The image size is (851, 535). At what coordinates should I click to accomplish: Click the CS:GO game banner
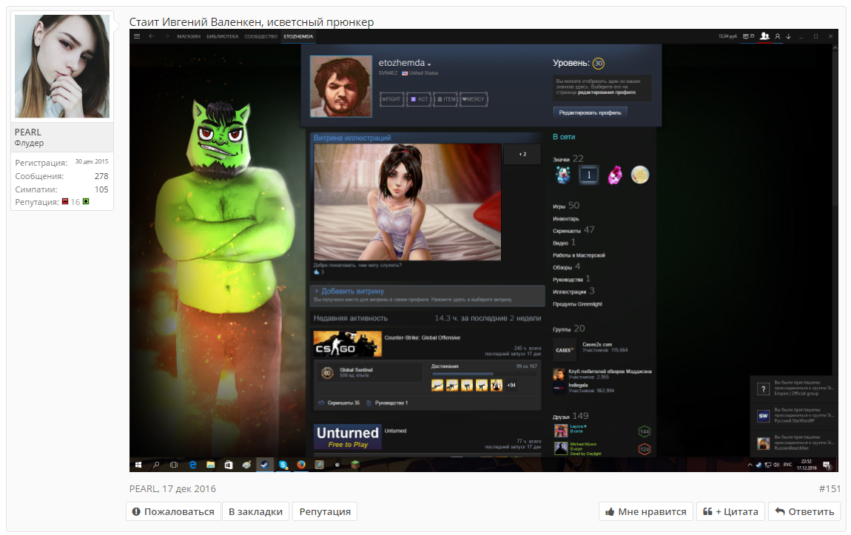pos(347,344)
